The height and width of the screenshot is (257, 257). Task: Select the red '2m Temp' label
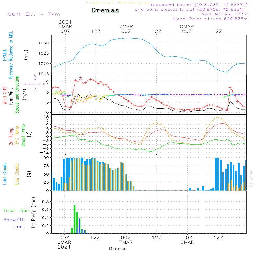(11, 136)
